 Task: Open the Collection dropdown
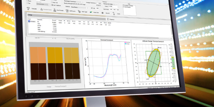point(79,7)
